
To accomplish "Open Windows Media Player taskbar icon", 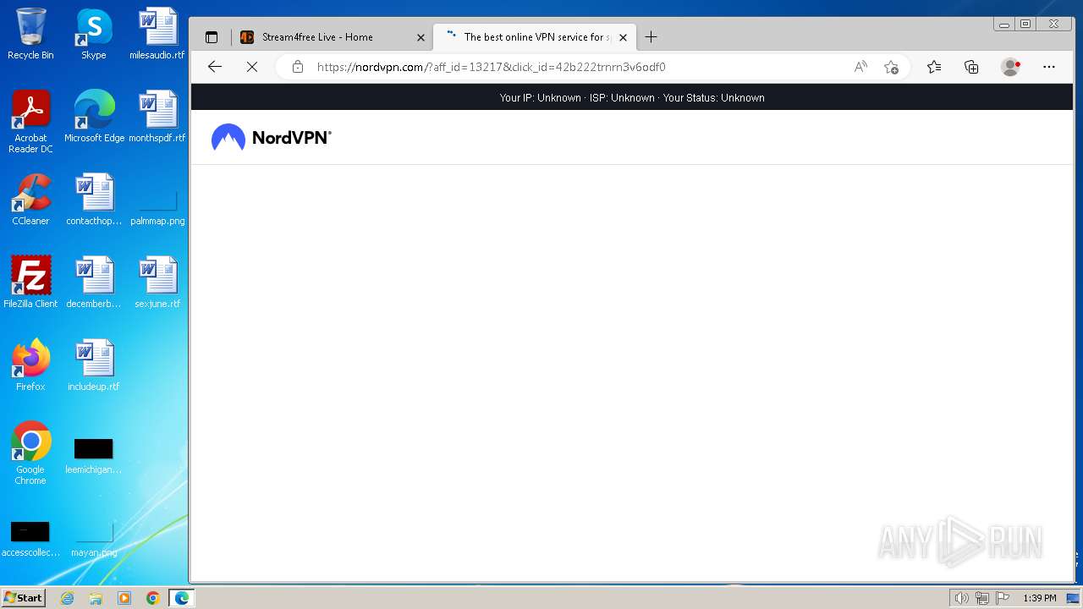I will tap(124, 598).
